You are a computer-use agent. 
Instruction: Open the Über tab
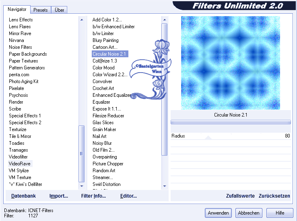(x=59, y=10)
